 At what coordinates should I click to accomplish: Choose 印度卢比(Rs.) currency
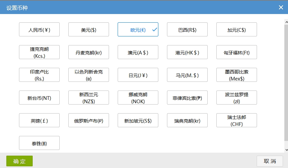click(x=39, y=75)
